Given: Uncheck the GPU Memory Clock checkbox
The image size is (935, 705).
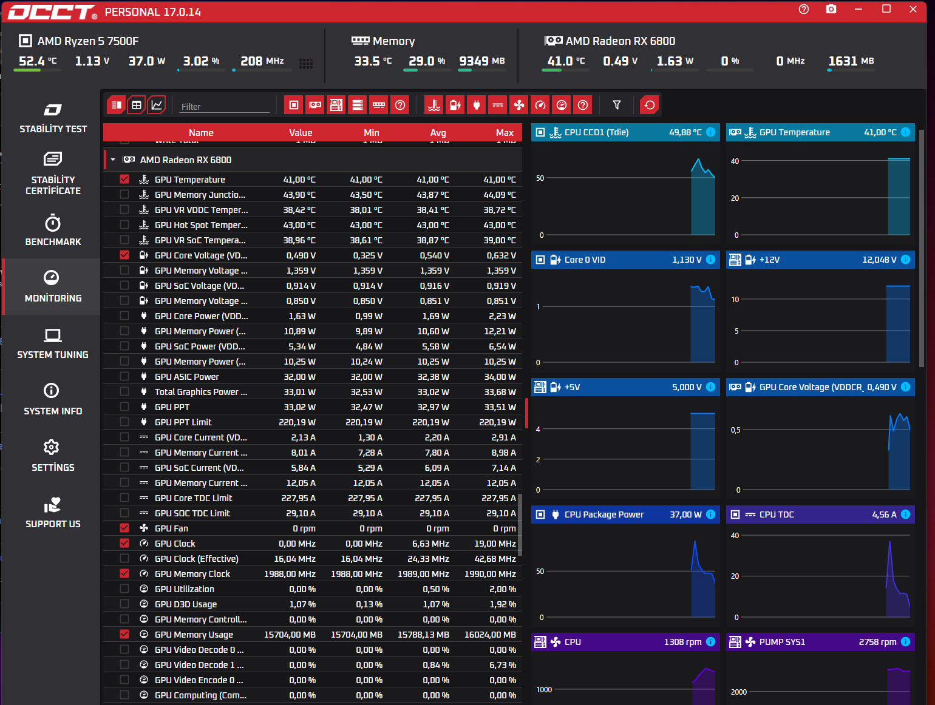Looking at the screenshot, I should [x=124, y=573].
